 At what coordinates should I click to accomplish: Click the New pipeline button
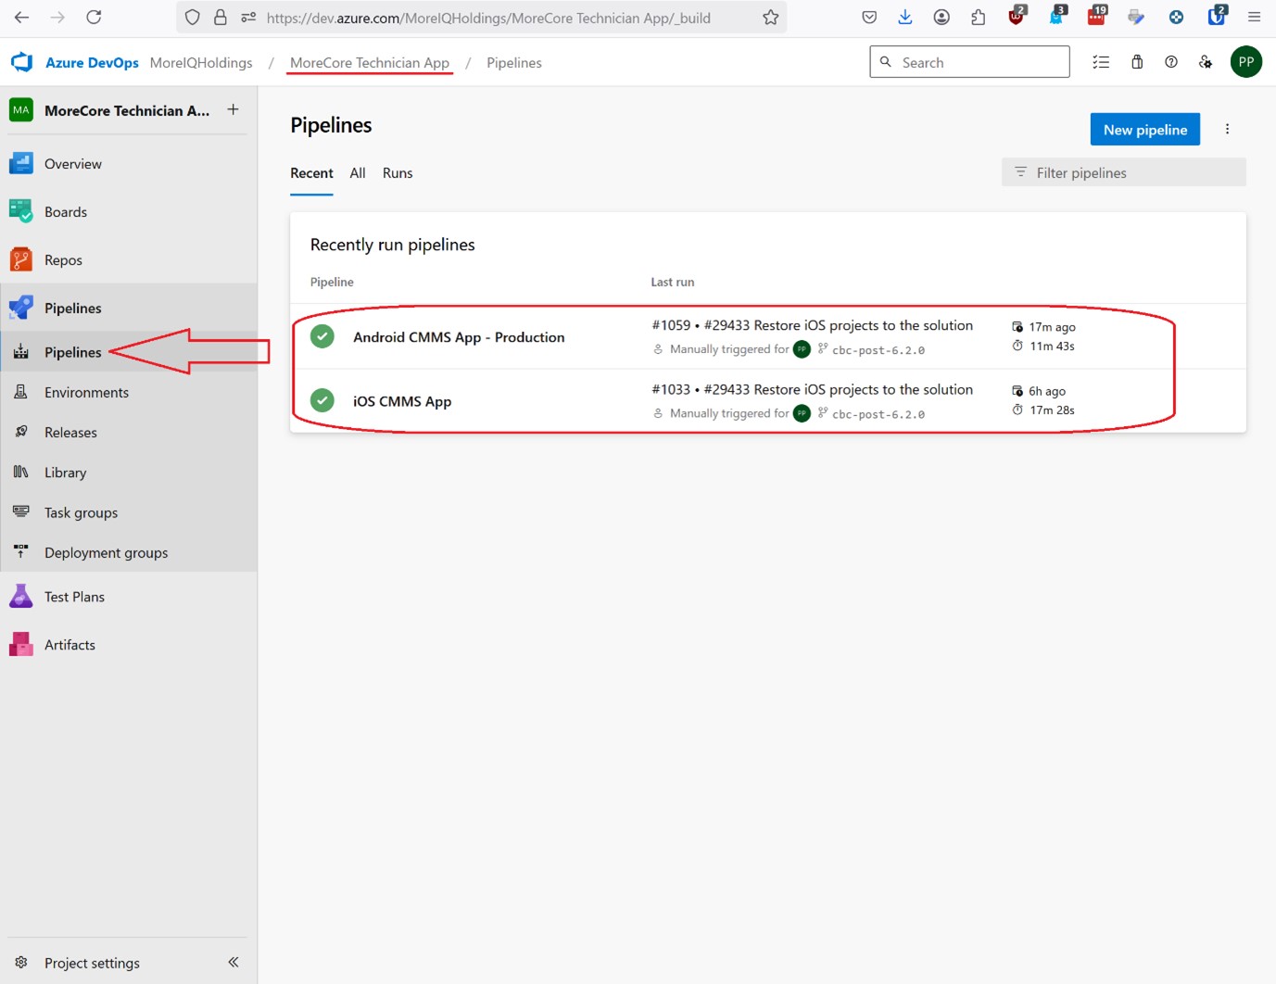(x=1144, y=130)
